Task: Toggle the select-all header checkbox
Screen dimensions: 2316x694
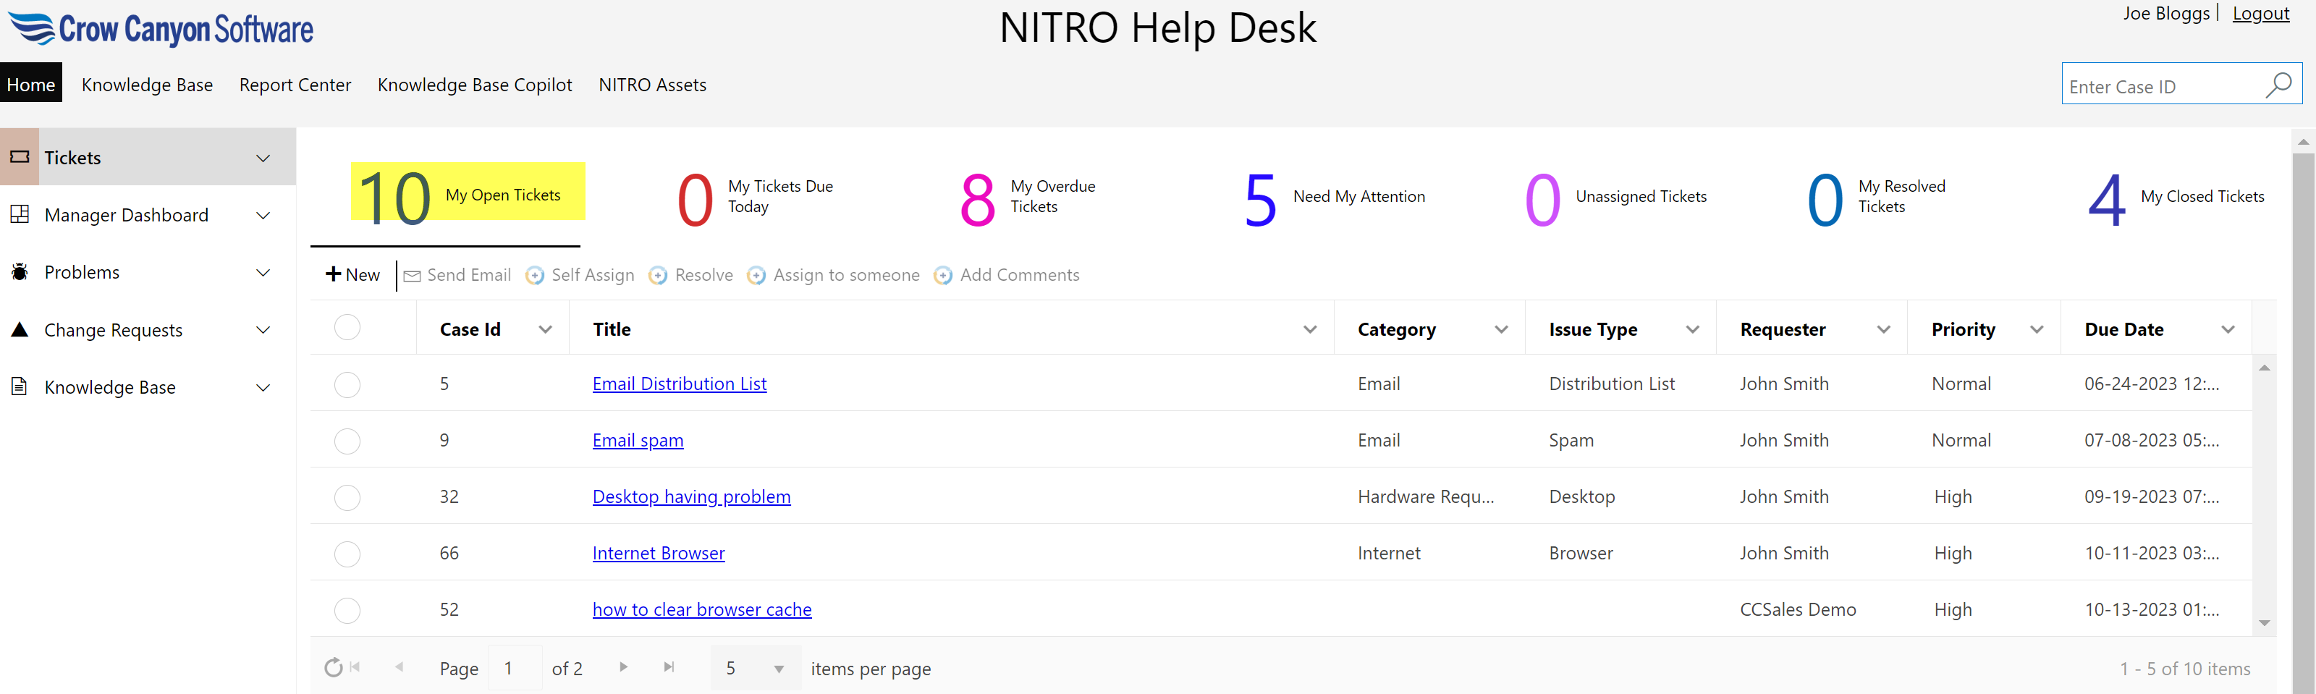Action: (x=347, y=328)
